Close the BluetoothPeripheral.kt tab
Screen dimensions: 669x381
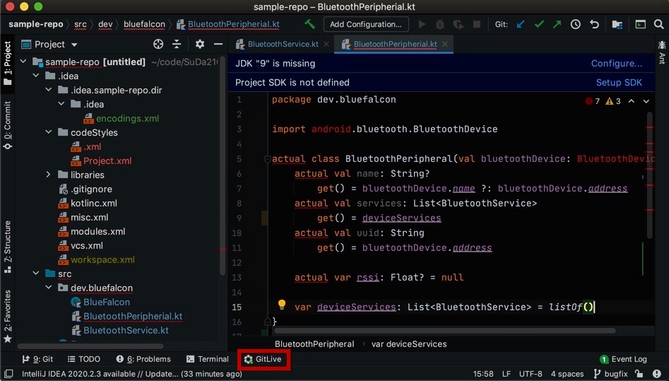(445, 44)
